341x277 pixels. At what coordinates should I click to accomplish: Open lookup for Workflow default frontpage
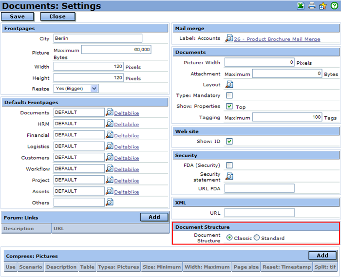click(110, 168)
